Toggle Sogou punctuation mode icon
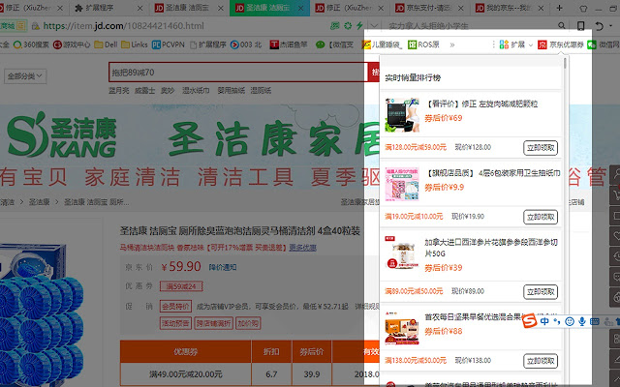 pyautogui.click(x=557, y=321)
